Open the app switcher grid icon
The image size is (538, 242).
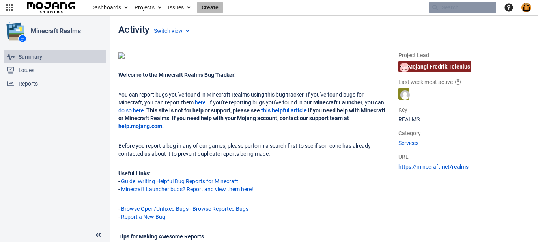(9, 7)
